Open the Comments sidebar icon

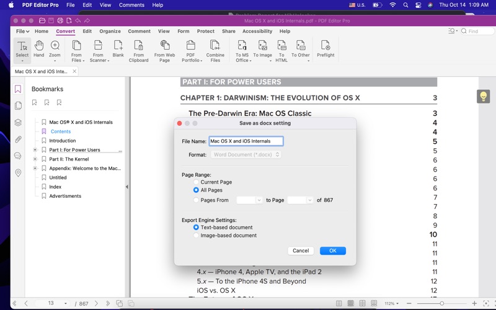click(18, 156)
